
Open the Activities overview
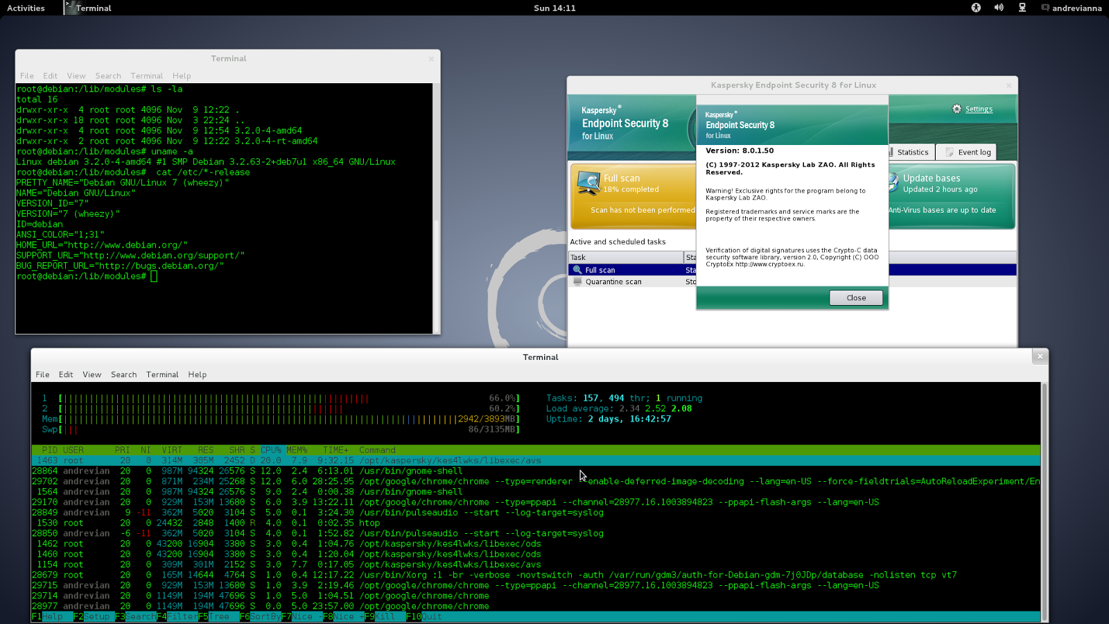26,8
